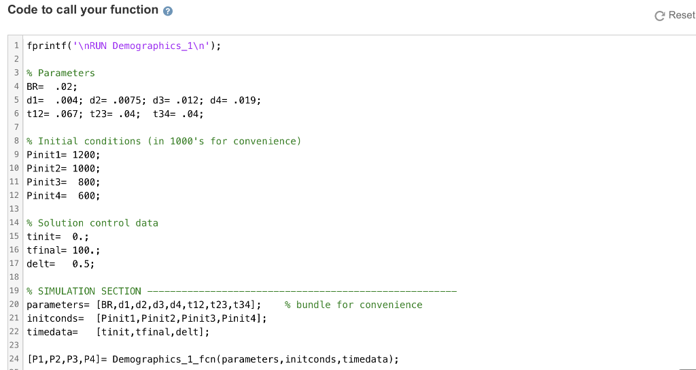Click the 'Code to call your function' heading

pos(83,10)
